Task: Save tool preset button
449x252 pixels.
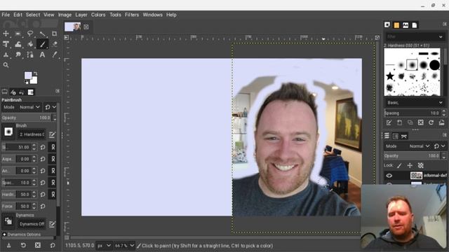Action: [9, 245]
